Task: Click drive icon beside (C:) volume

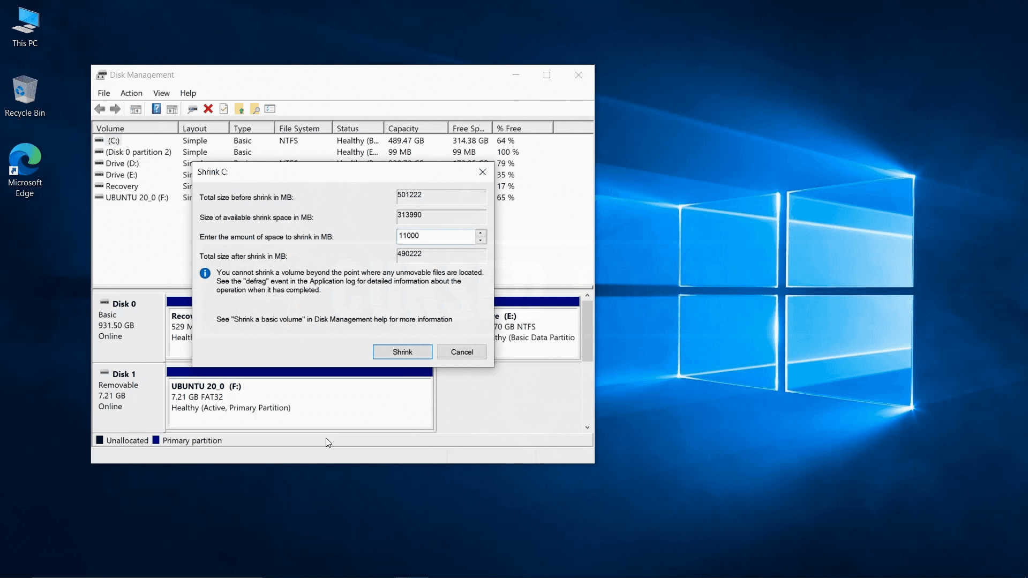Action: point(99,140)
